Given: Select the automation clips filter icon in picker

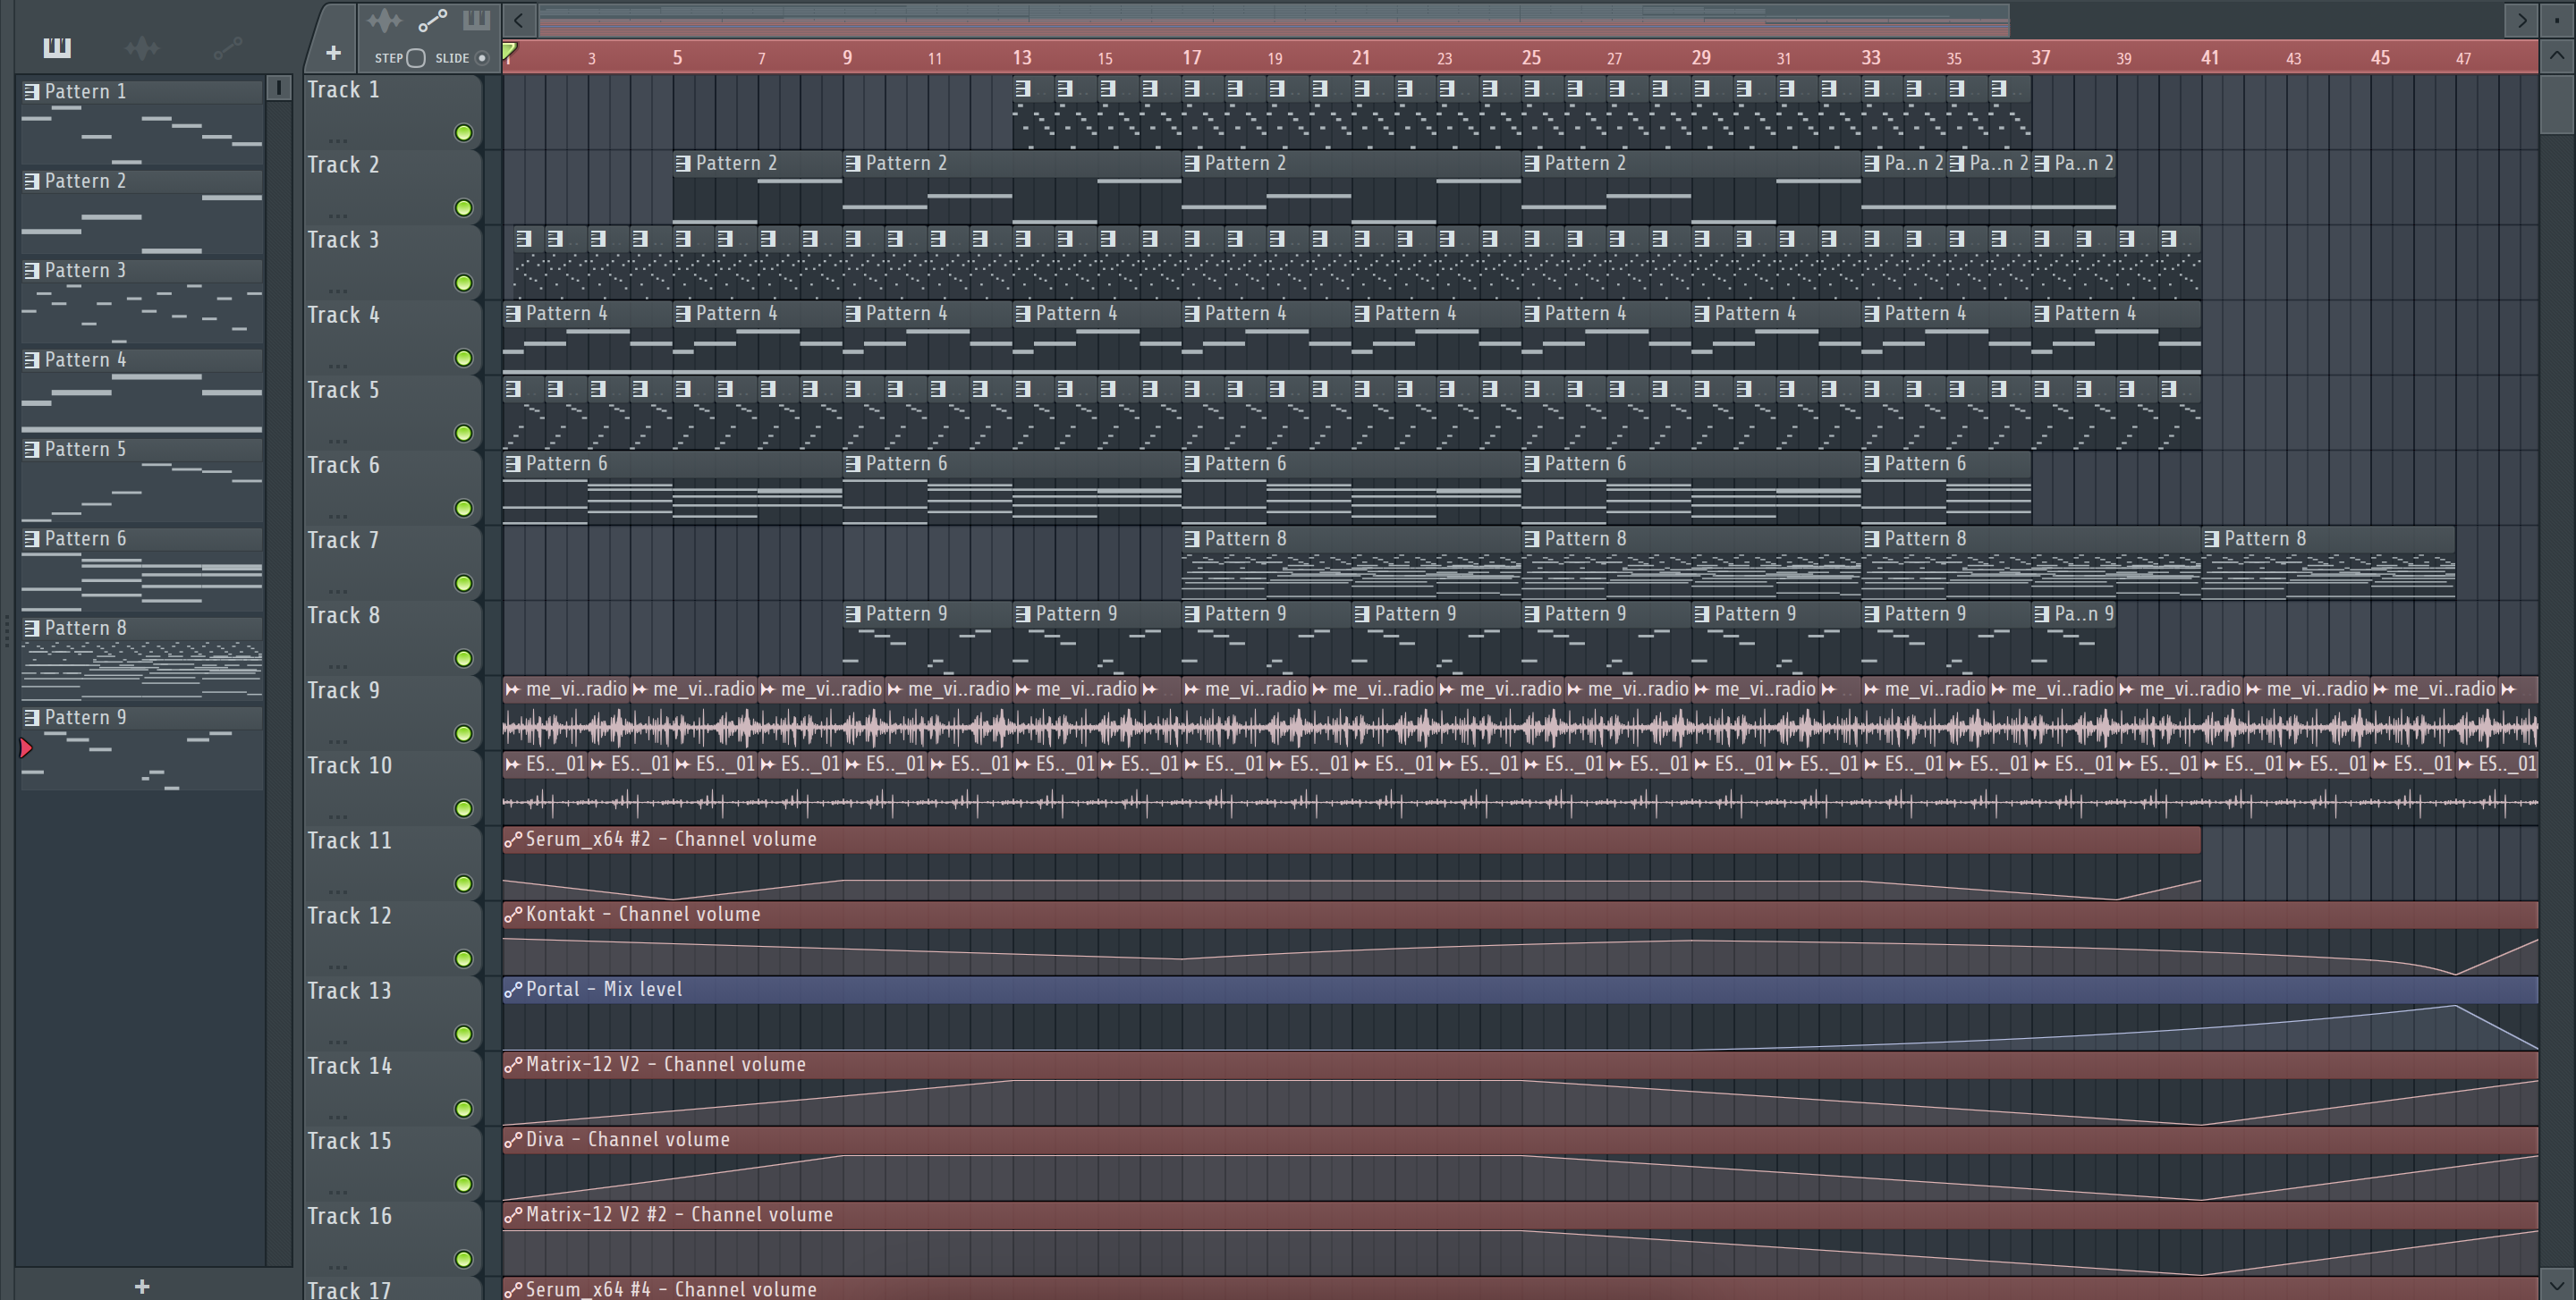Looking at the screenshot, I should (x=228, y=47).
